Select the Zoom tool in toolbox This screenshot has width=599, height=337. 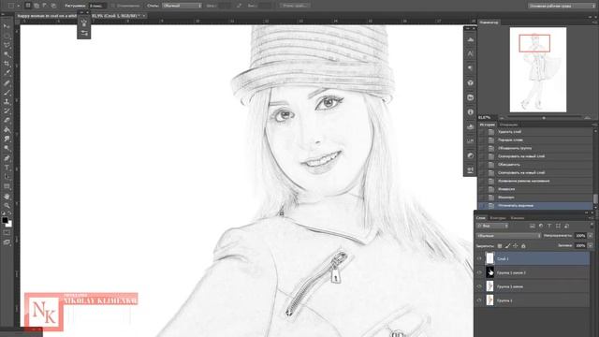[7, 206]
